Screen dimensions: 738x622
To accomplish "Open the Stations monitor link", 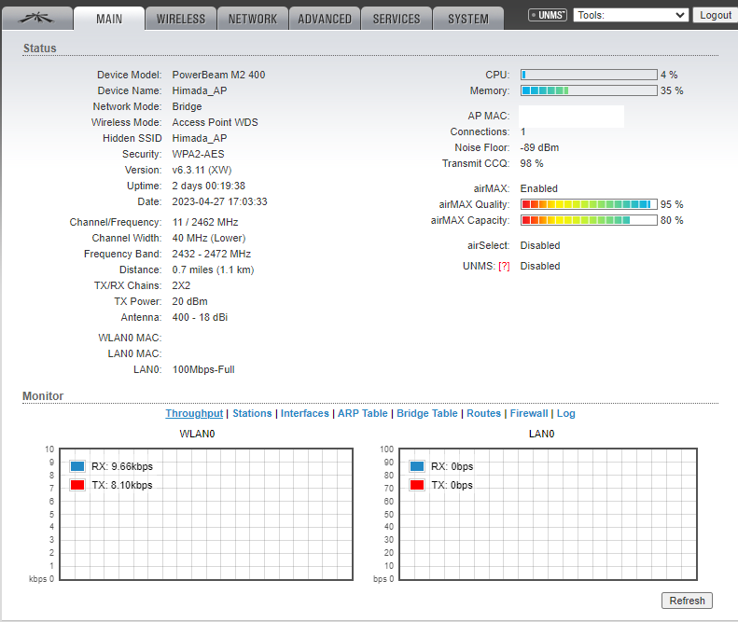I will tap(252, 413).
